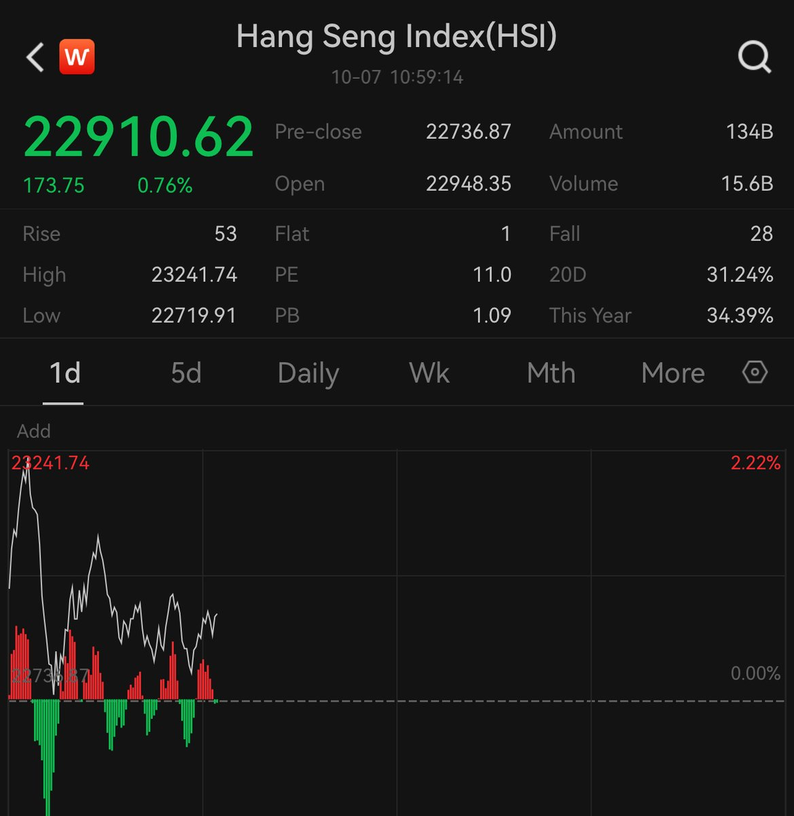Screen dimensions: 794x816
Task: Open the search magnifier icon
Action: (755, 57)
